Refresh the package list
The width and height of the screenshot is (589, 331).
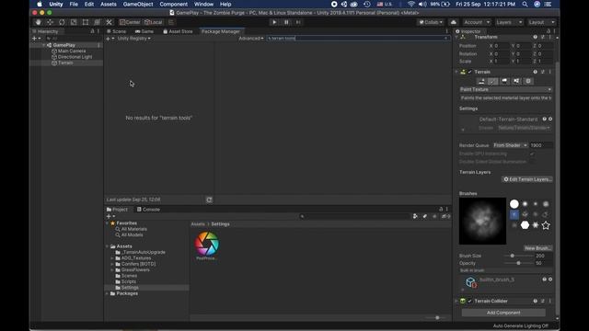209,200
